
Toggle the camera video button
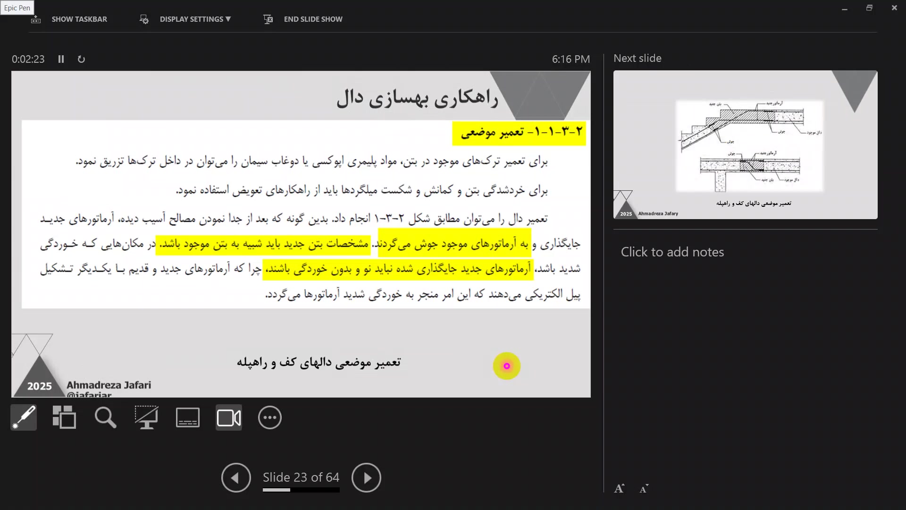229,417
